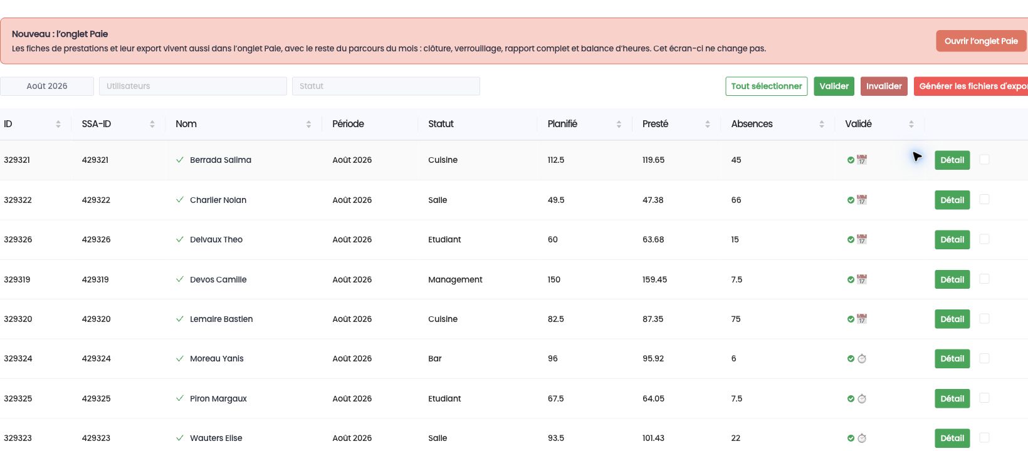Tick the checkbox for Berrada Salima's row
The width and height of the screenshot is (1028, 451).
point(984,159)
